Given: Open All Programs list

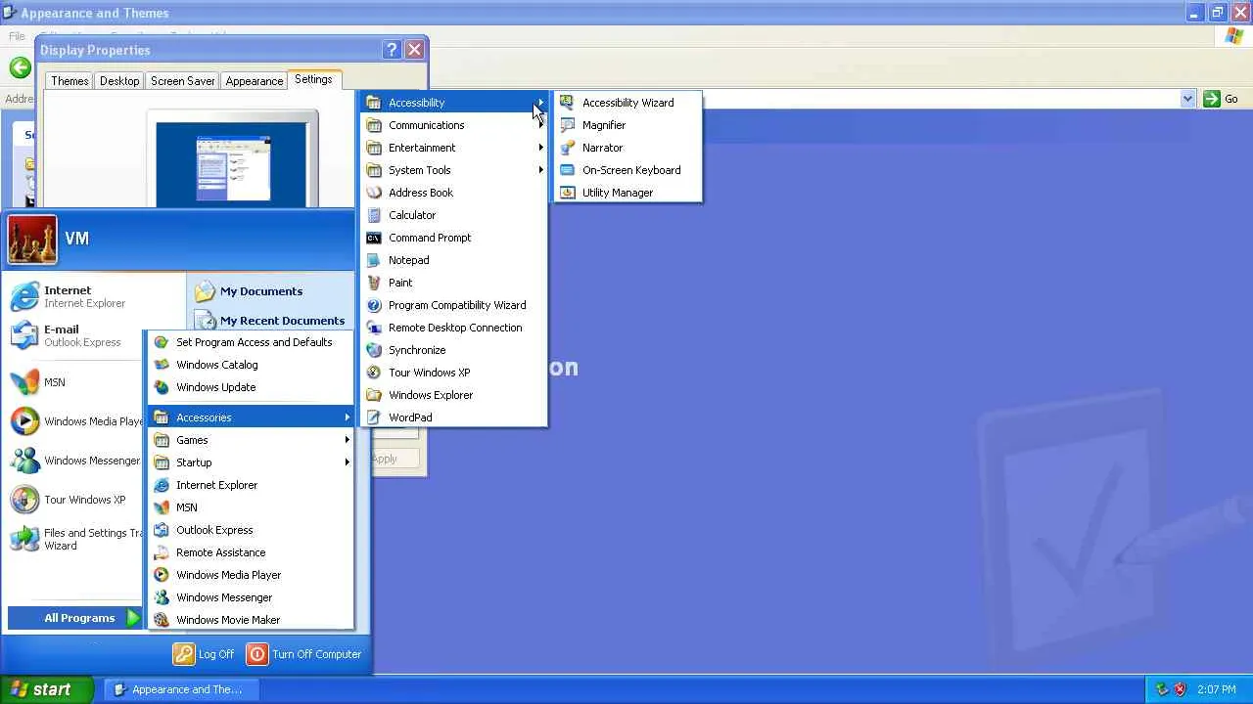Looking at the screenshot, I should 75,618.
